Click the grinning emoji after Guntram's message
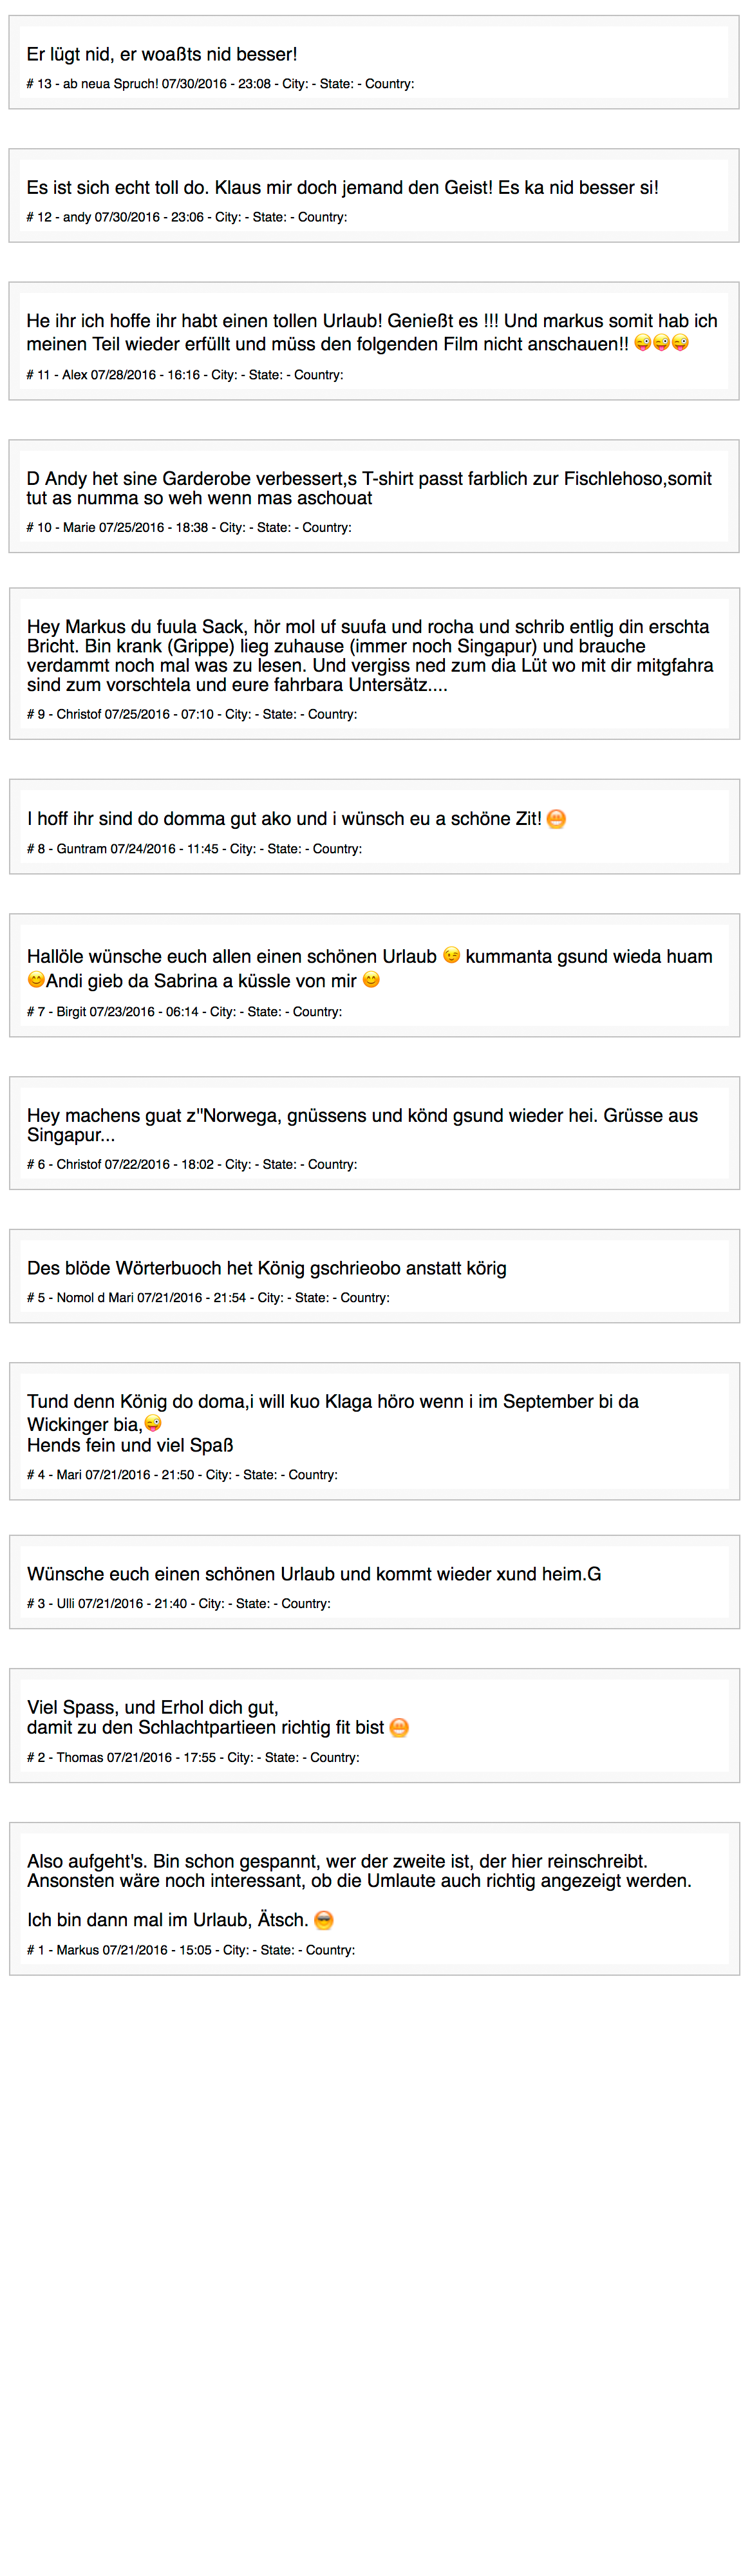Viewport: 752px width, 2576px height. (x=557, y=819)
